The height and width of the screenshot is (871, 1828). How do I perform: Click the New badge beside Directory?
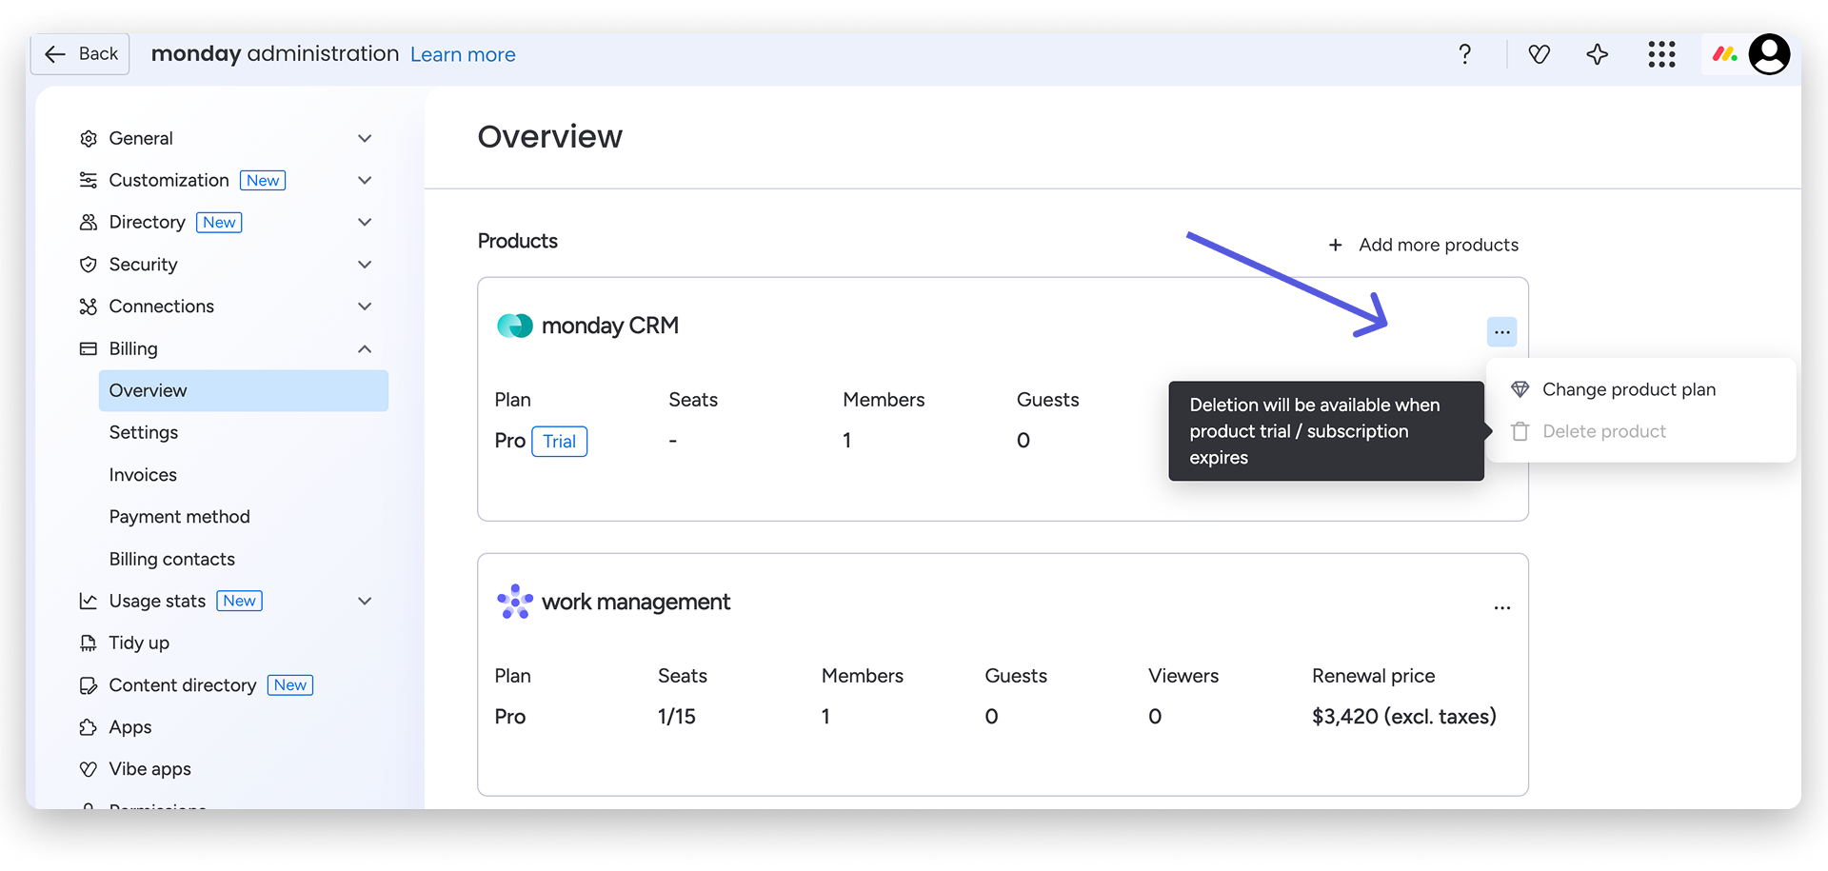219,223
